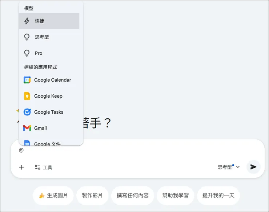This screenshot has width=269, height=212.
Task: Click the lightbulb icon beside Pro
Action: click(x=27, y=53)
